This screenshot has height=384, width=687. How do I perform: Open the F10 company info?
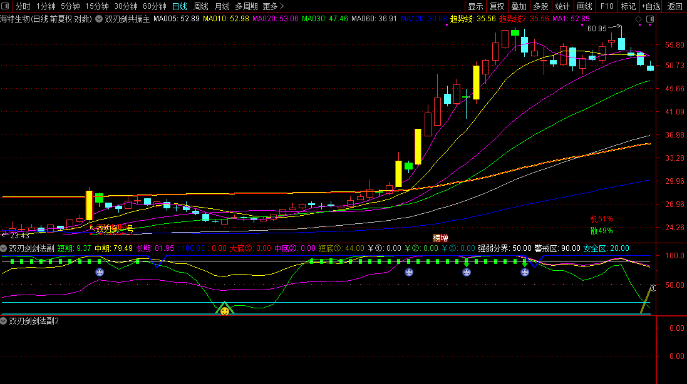point(606,6)
